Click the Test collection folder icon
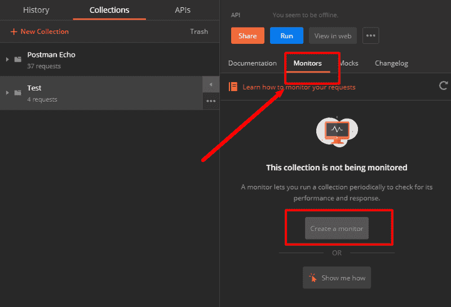 pyautogui.click(x=17, y=92)
